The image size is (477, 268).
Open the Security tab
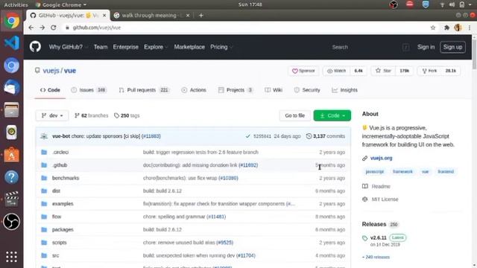click(x=307, y=90)
